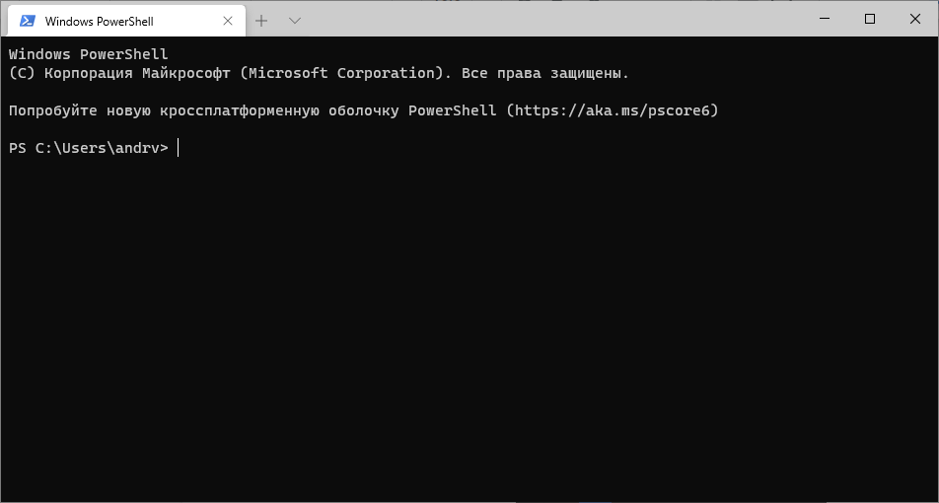This screenshot has width=939, height=503.
Task: Click the first output line "Windows PowerShell"
Action: pos(89,54)
